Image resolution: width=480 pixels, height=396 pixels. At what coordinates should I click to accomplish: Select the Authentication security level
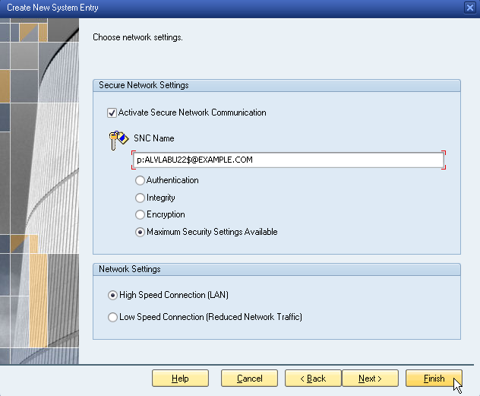tap(140, 181)
